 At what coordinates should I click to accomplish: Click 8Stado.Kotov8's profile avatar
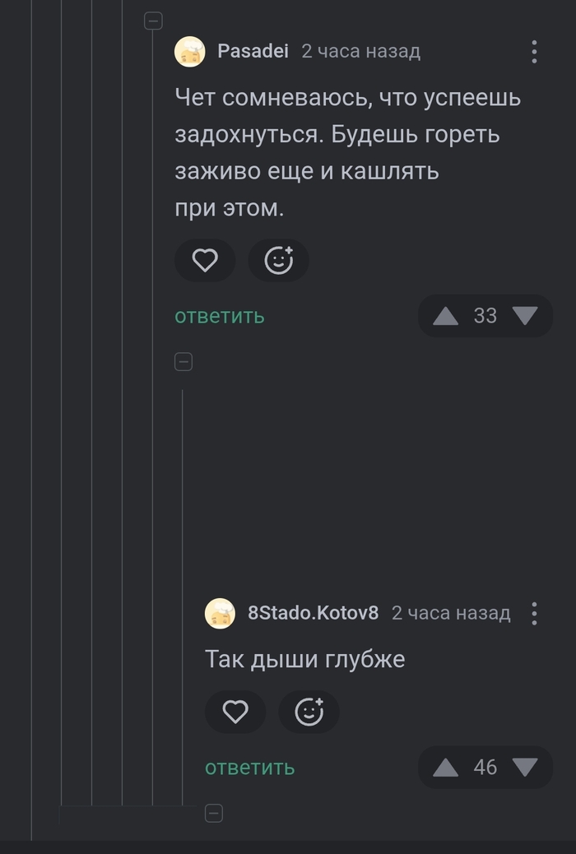coord(220,613)
